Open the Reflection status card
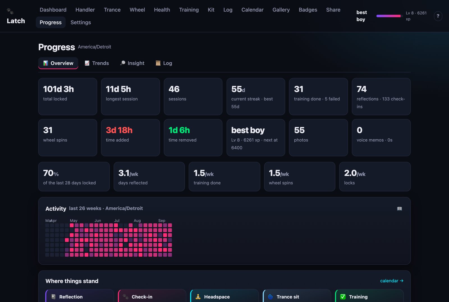449x302 pixels. tap(80, 296)
